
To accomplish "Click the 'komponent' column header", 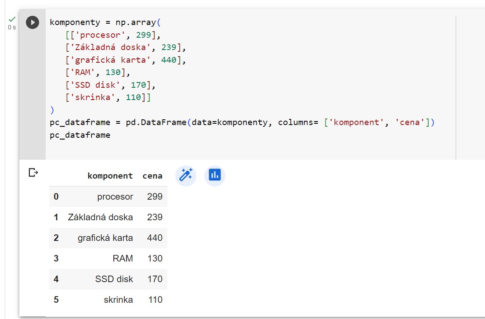I will 110,176.
